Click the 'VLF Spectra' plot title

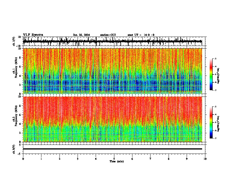(x=33, y=35)
